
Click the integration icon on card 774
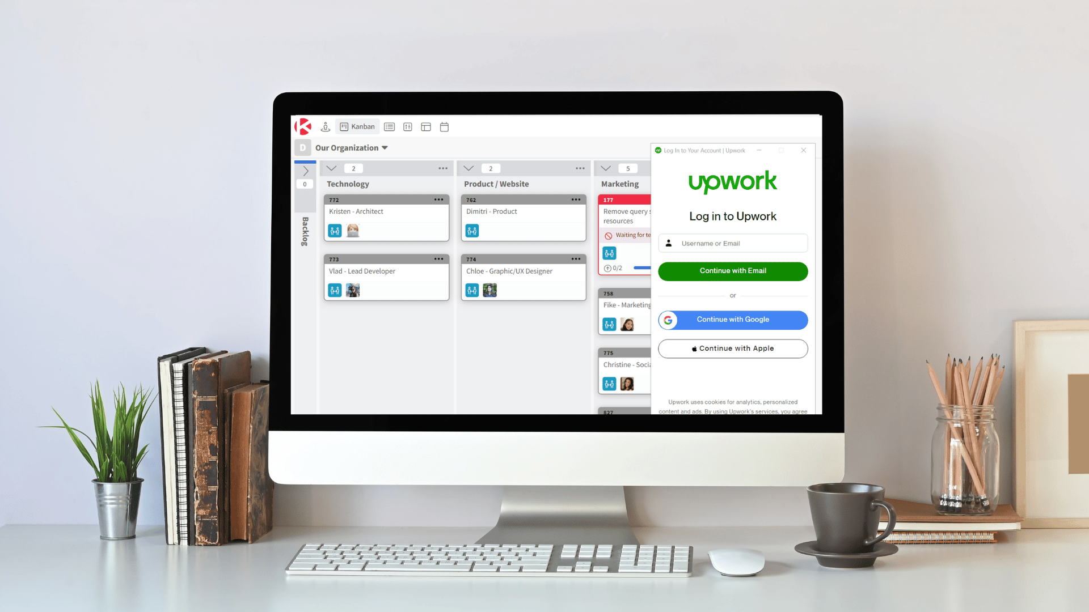[472, 290]
